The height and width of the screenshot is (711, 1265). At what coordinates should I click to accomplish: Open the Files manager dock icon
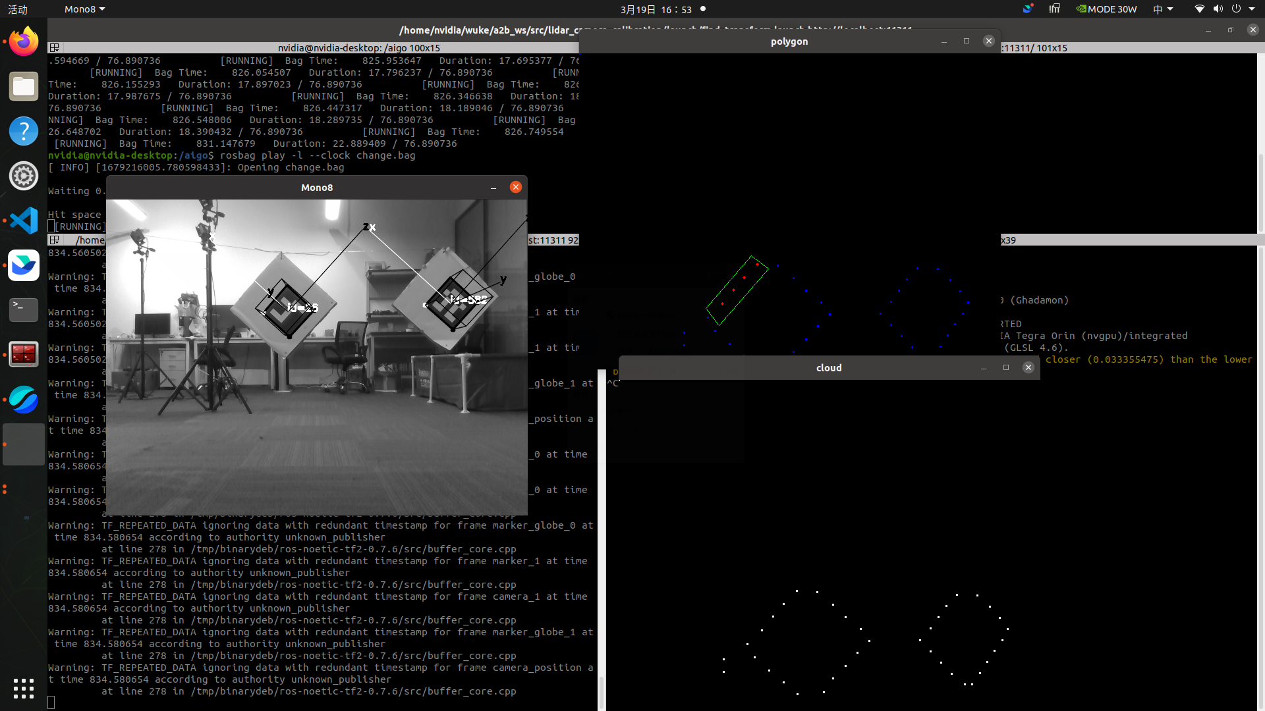click(24, 86)
